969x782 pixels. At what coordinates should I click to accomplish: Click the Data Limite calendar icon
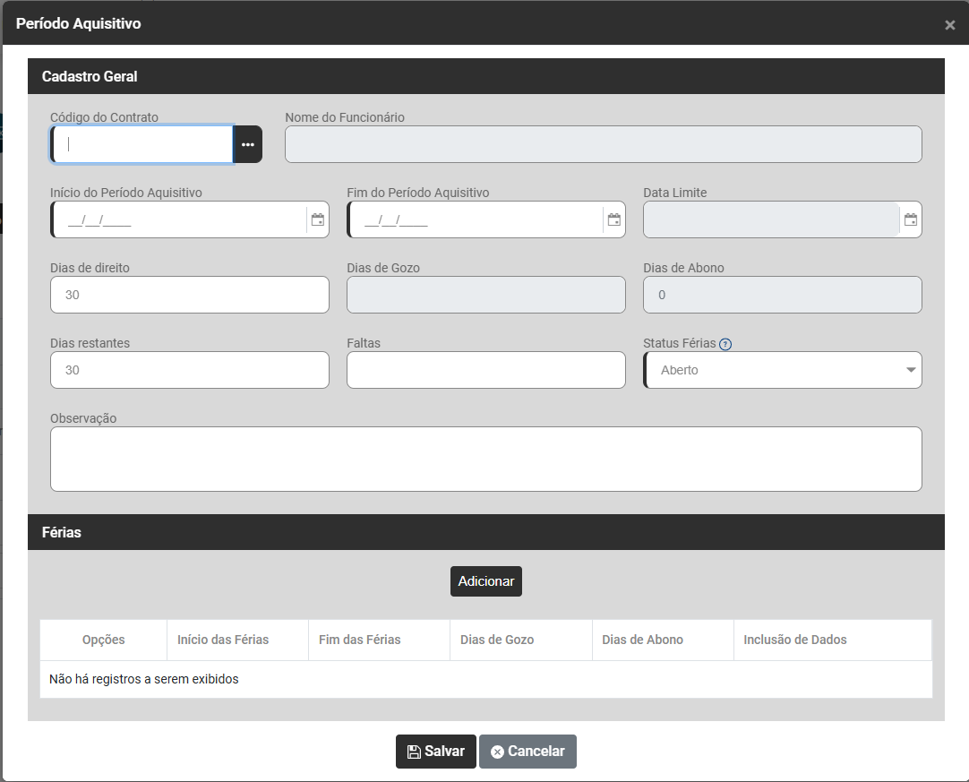point(910,219)
